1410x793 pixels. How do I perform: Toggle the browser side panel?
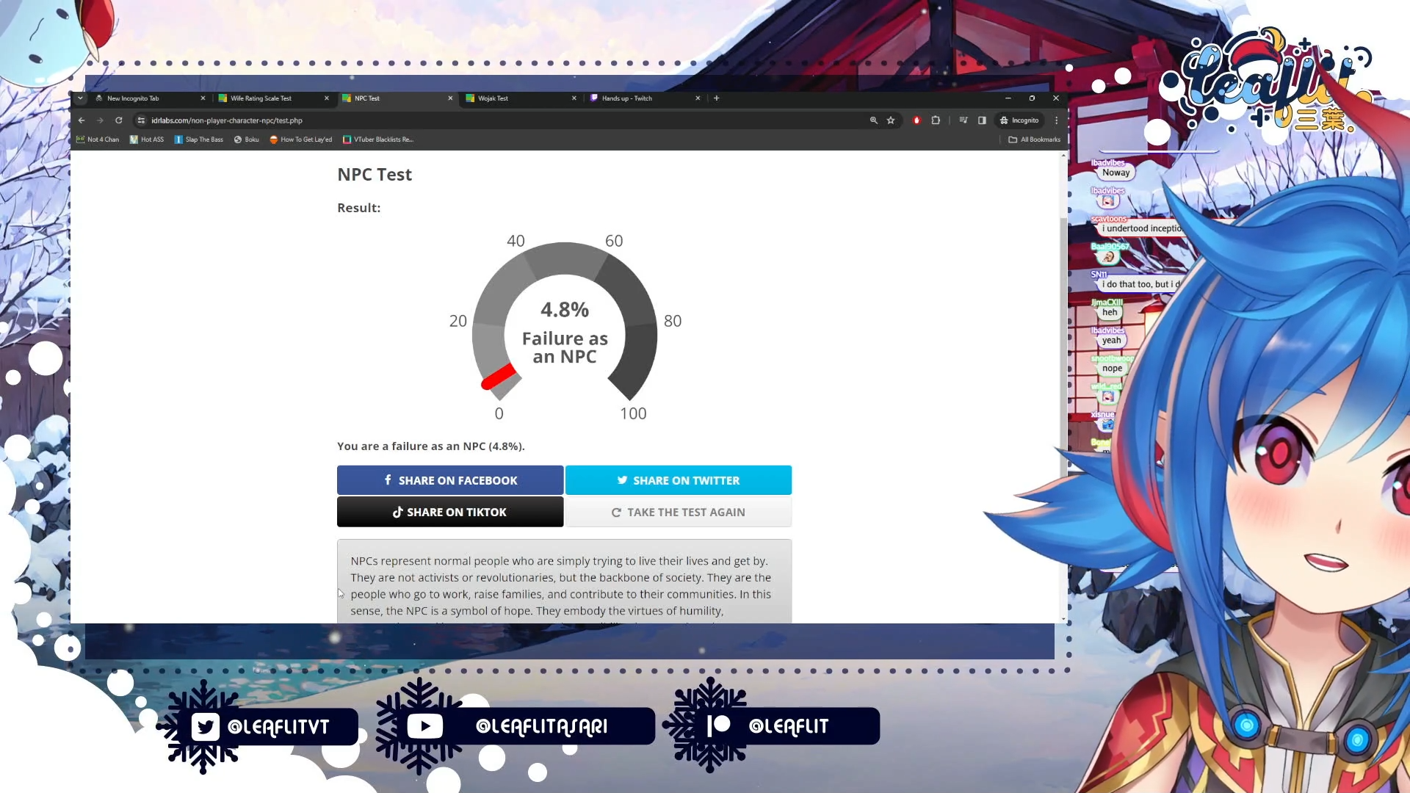click(982, 120)
